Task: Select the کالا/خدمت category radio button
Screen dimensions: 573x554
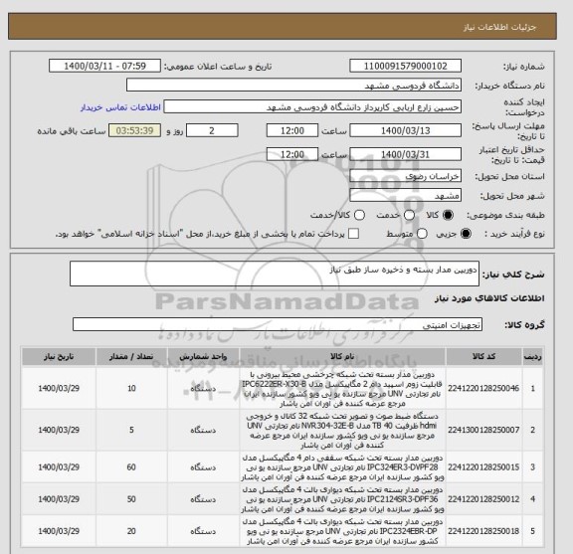Action: tap(359, 215)
